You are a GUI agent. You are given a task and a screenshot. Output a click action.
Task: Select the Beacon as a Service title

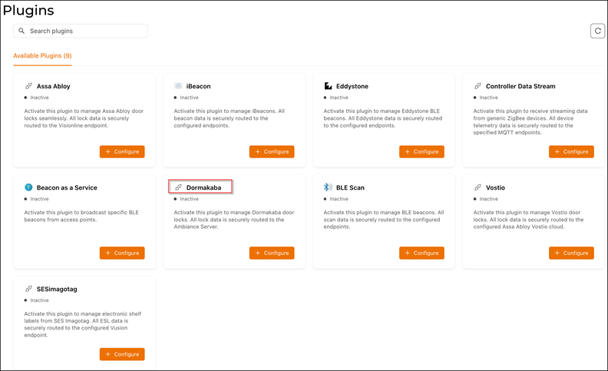click(67, 187)
